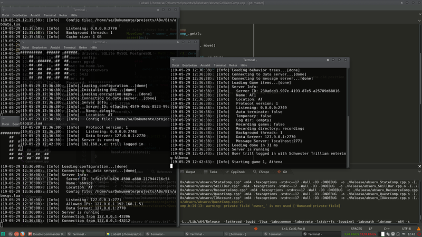Open the CScope tab in the bottom panel
Viewport: 422px width, 237px height.
pyautogui.click(x=261, y=172)
